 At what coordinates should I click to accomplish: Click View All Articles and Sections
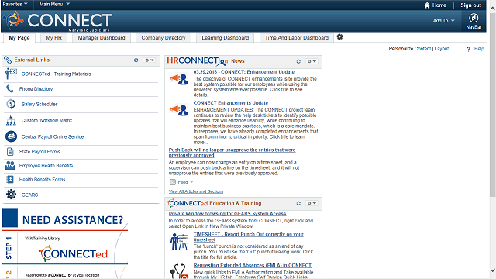click(x=196, y=191)
